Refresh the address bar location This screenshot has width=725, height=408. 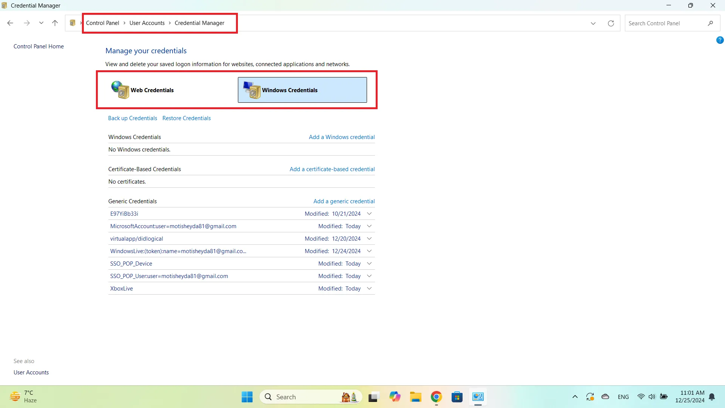(x=611, y=23)
